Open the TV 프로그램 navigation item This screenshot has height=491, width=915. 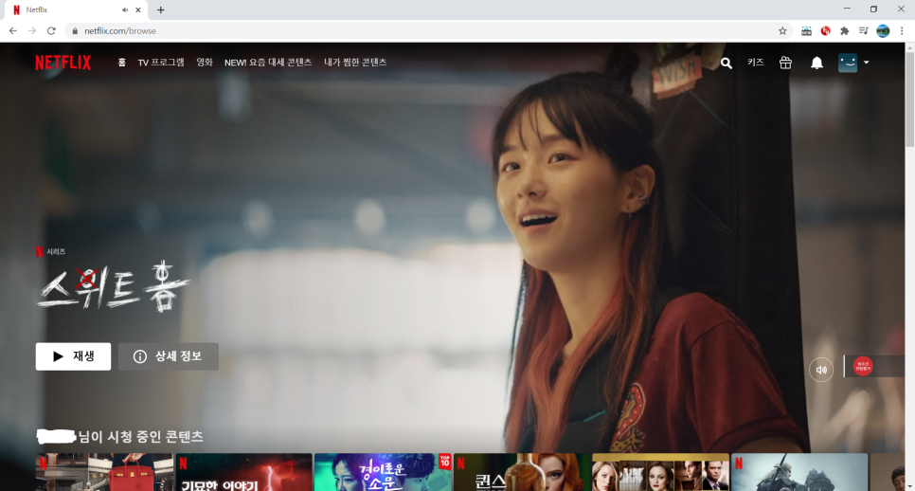[161, 63]
